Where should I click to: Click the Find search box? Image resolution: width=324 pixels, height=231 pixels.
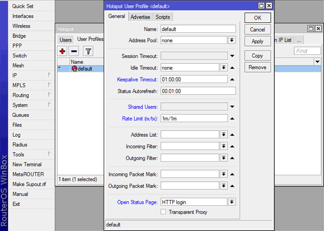click(x=307, y=51)
